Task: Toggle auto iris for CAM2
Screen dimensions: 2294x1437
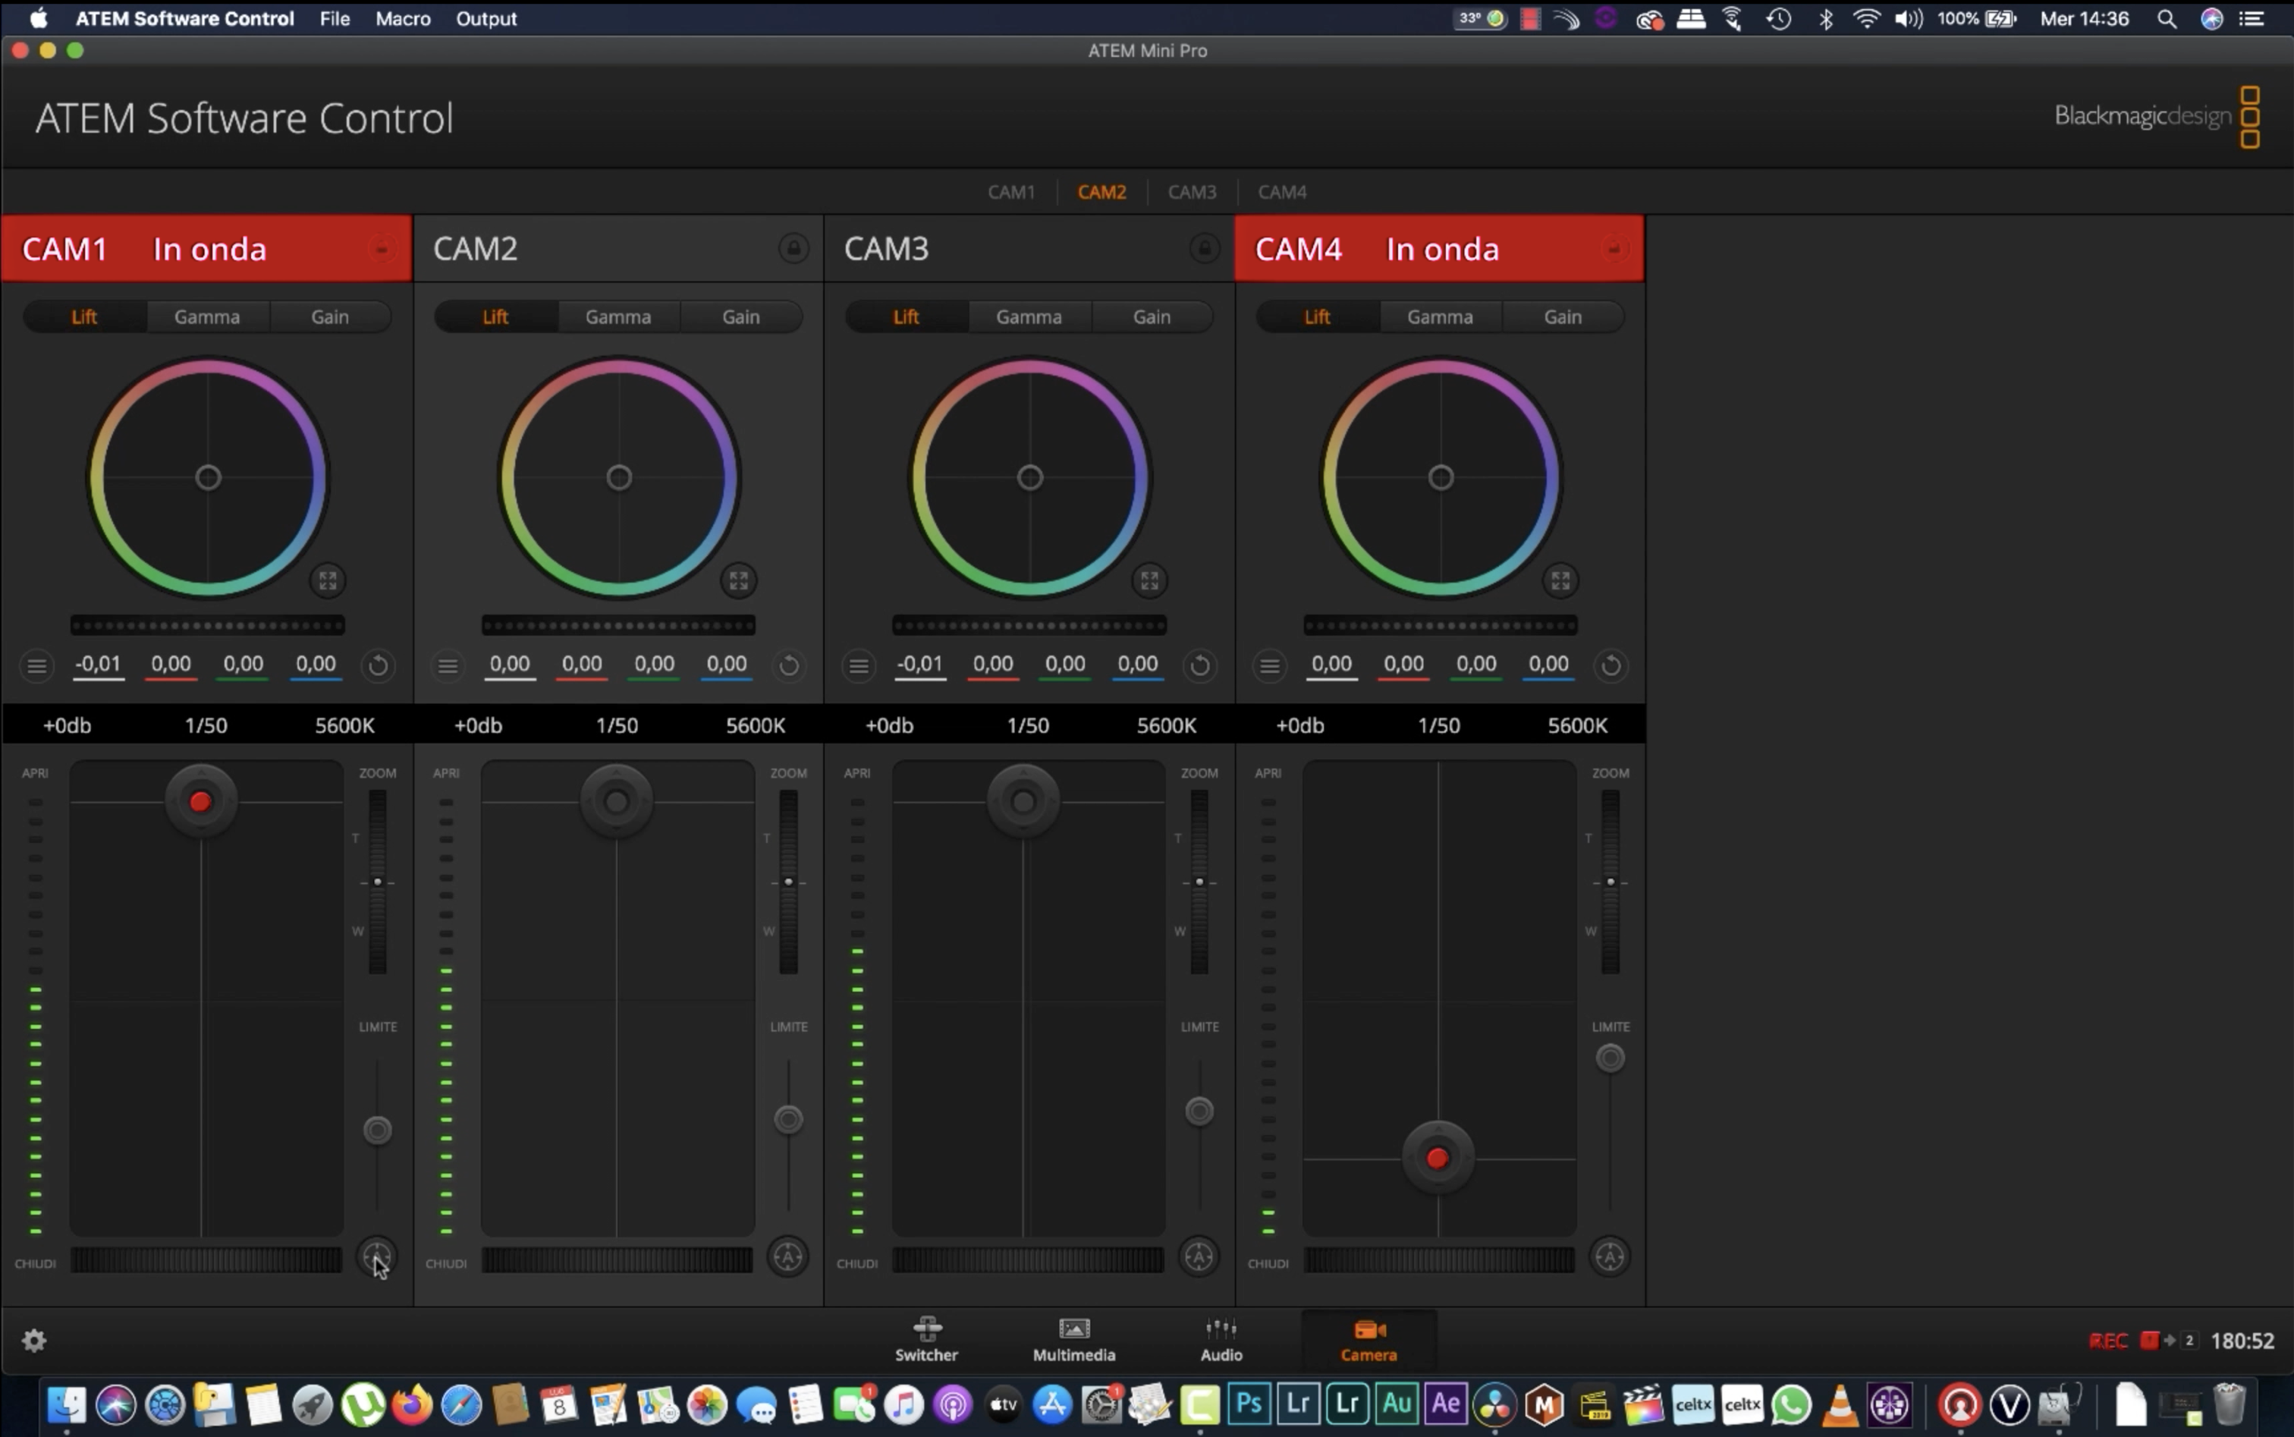Action: 787,1256
